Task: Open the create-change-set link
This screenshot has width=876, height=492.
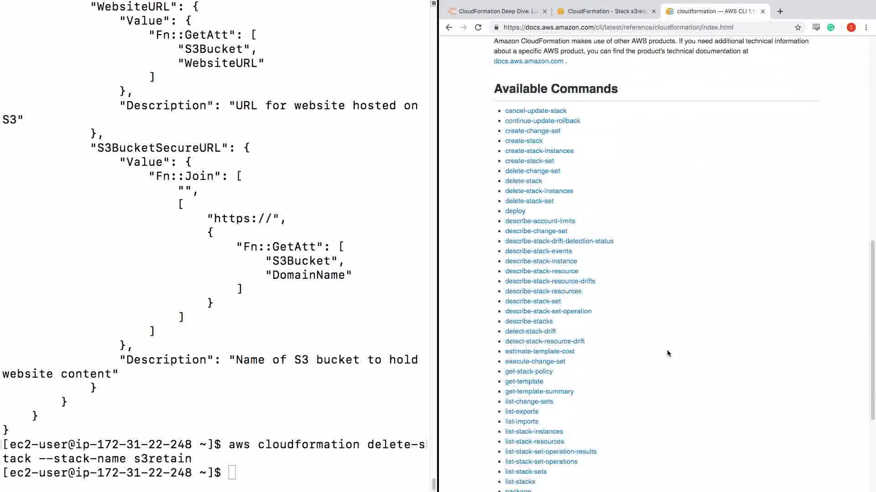Action: tap(532, 131)
